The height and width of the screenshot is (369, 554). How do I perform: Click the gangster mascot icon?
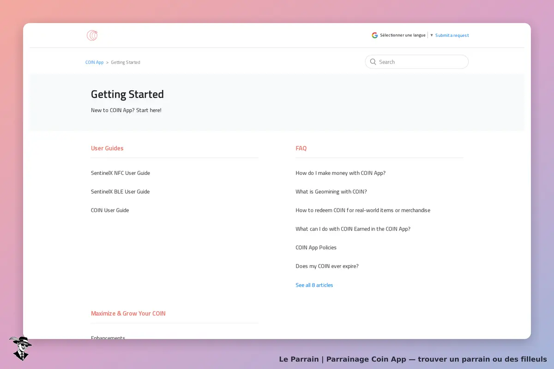point(20,348)
